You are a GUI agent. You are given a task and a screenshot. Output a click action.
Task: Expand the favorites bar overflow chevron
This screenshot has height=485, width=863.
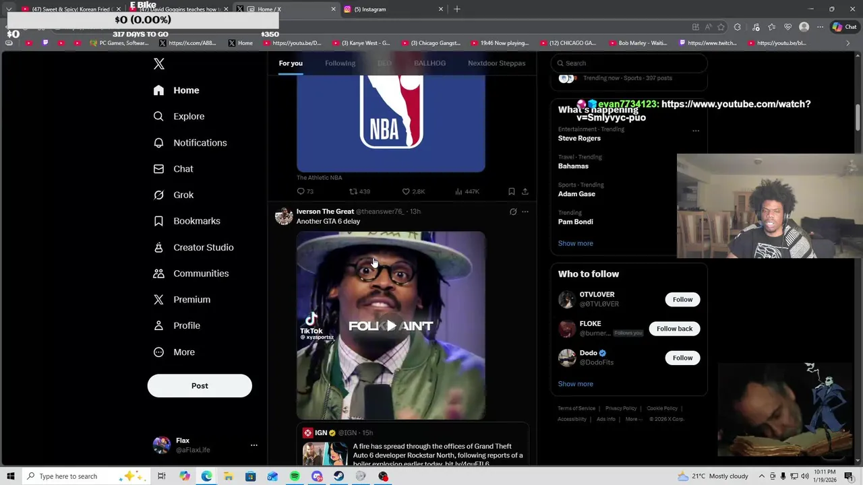[x=848, y=43]
